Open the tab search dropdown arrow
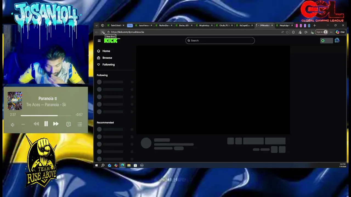This screenshot has width=351, height=197. (x=97, y=25)
